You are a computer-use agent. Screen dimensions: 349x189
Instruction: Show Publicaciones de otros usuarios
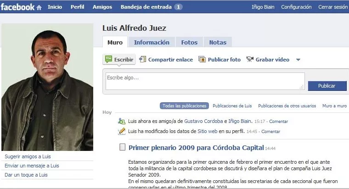[287, 106]
